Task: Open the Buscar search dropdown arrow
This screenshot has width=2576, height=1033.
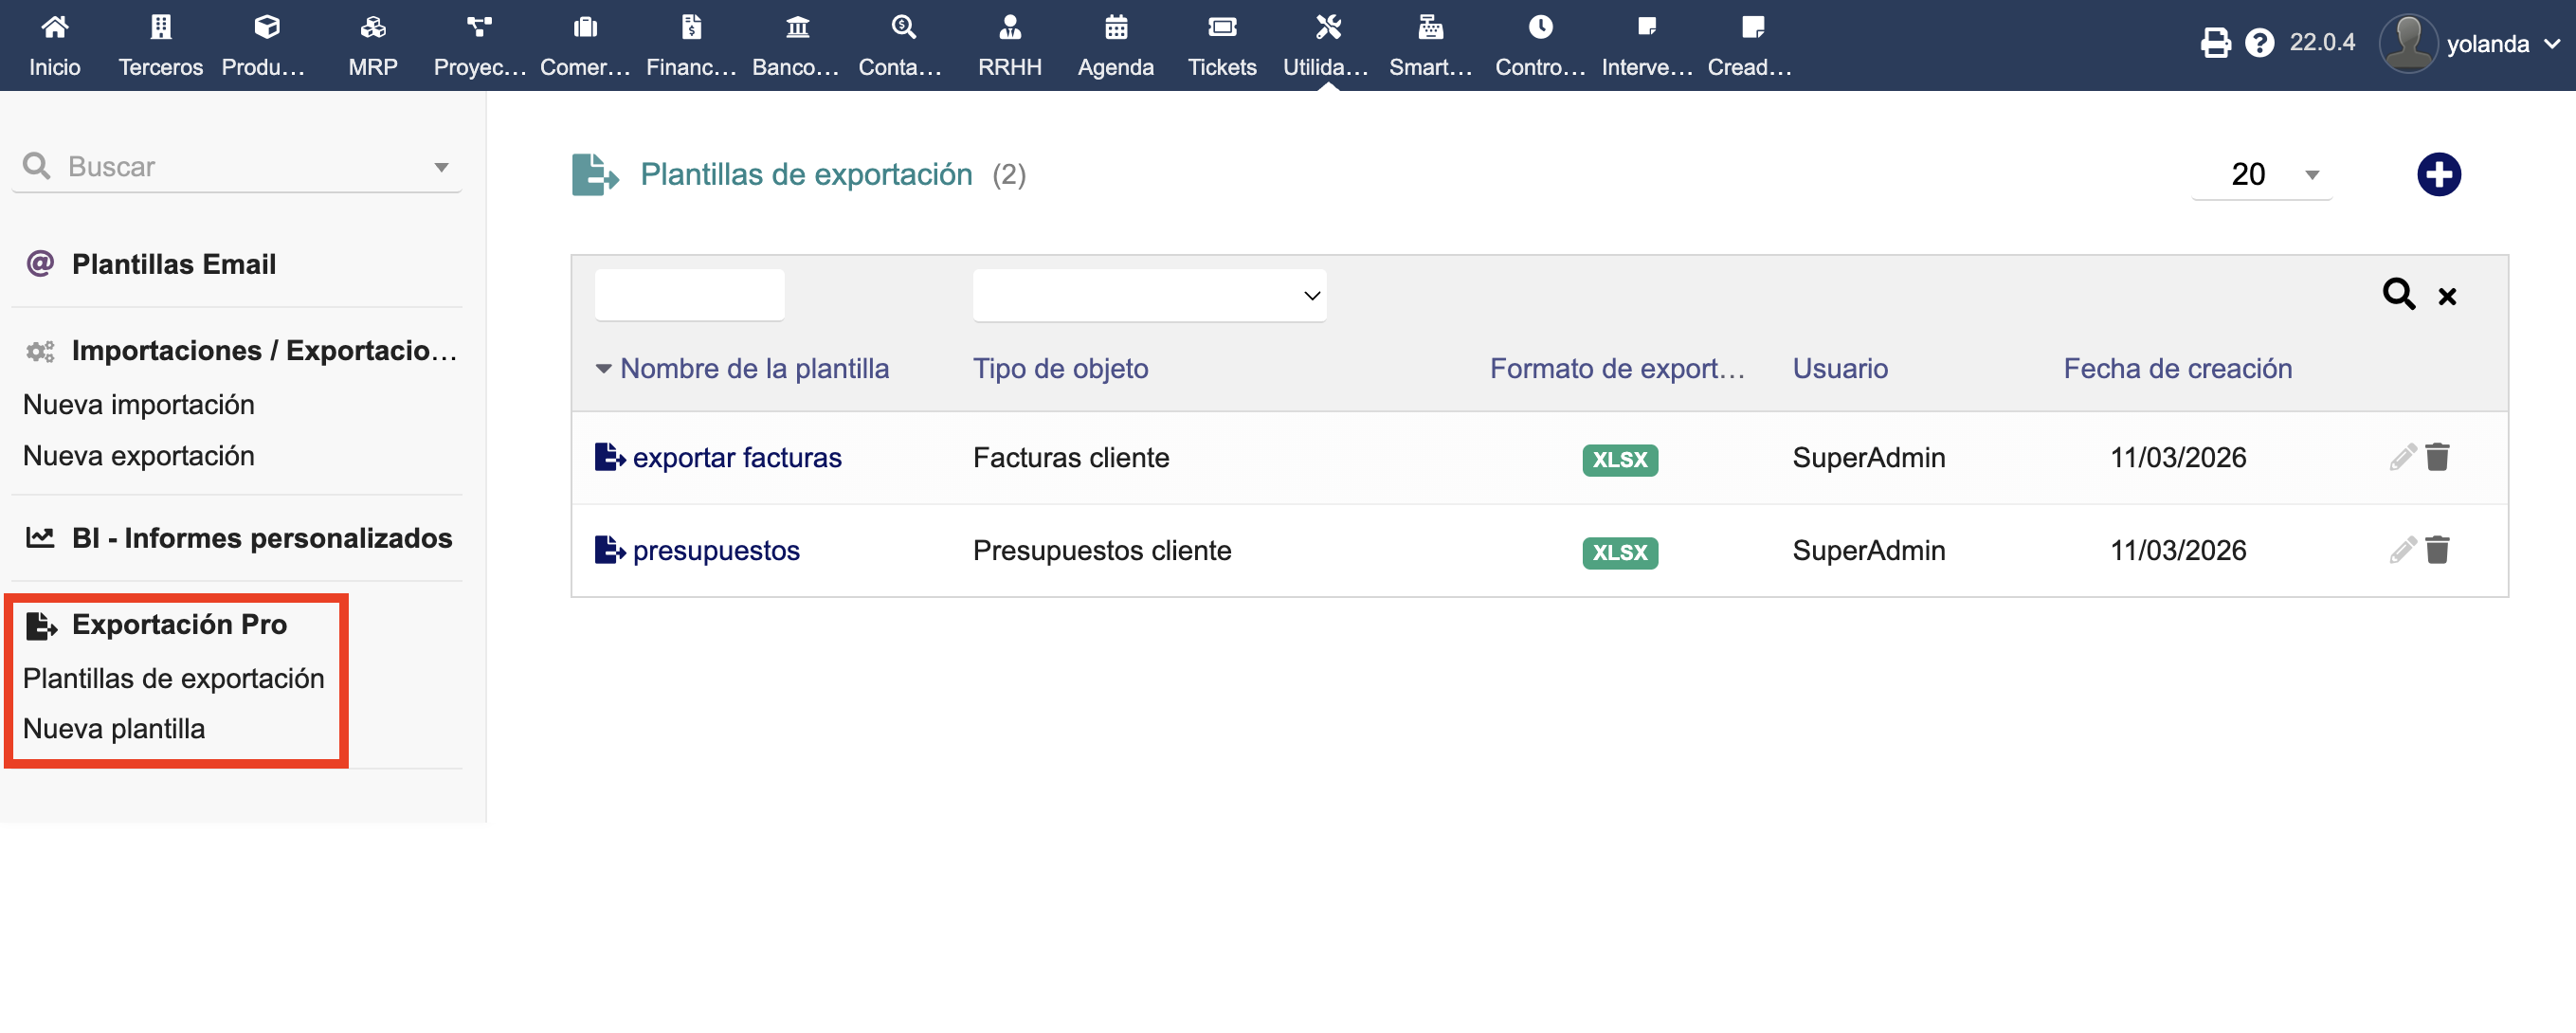Action: 441,167
